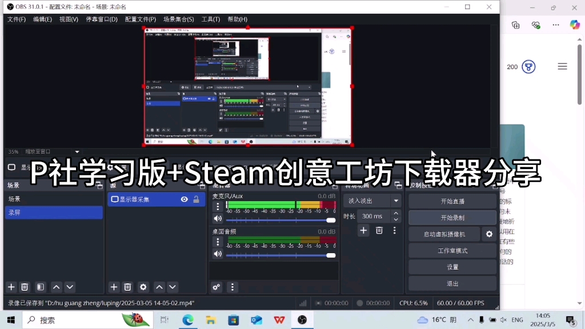Screen dimensions: 585x329
Task: Open File Explorer from taskbar
Action: [211, 320]
